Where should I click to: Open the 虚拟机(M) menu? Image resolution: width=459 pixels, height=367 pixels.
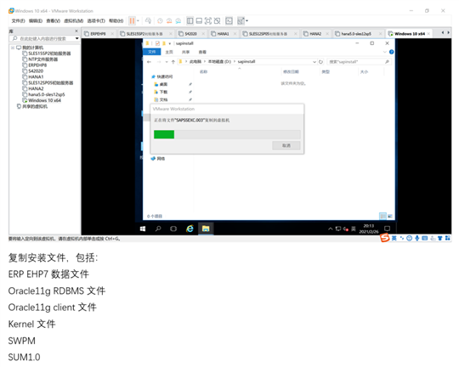tap(73, 20)
